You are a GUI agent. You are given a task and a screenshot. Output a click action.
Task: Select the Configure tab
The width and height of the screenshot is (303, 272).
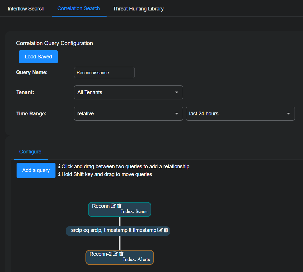(x=30, y=152)
